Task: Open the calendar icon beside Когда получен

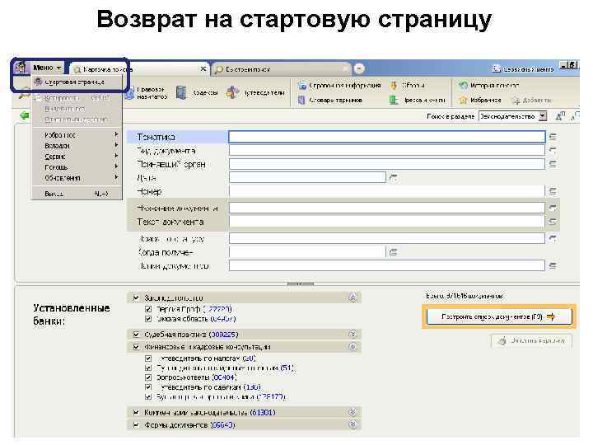Action: 394,252
